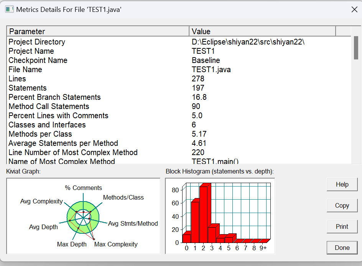
Task: Select the Method Call Statements row
Action: click(x=179, y=106)
